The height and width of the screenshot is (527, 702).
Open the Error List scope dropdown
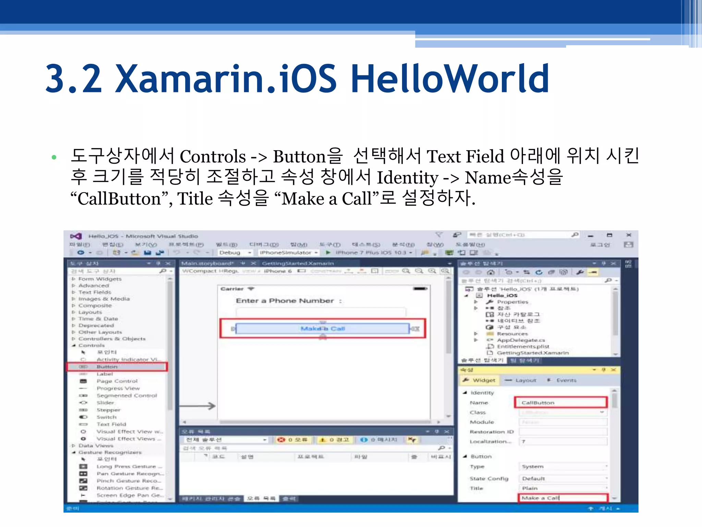pyautogui.click(x=226, y=440)
